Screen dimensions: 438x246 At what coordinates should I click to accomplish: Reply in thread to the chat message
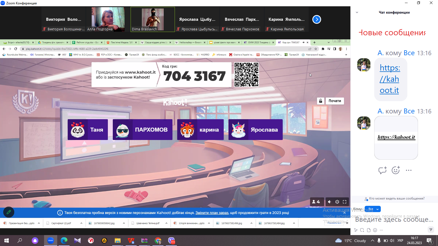(x=382, y=170)
